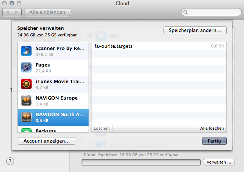Click the Löschen button

click(102, 128)
